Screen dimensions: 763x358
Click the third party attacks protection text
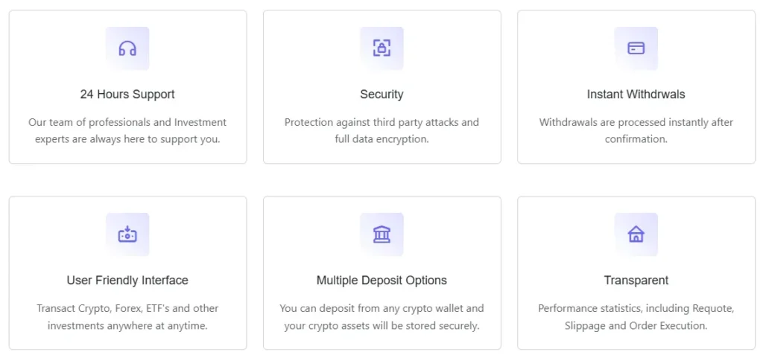pyautogui.click(x=381, y=122)
